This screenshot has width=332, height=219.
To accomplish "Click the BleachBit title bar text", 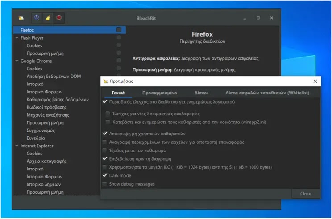I will 146,18.
